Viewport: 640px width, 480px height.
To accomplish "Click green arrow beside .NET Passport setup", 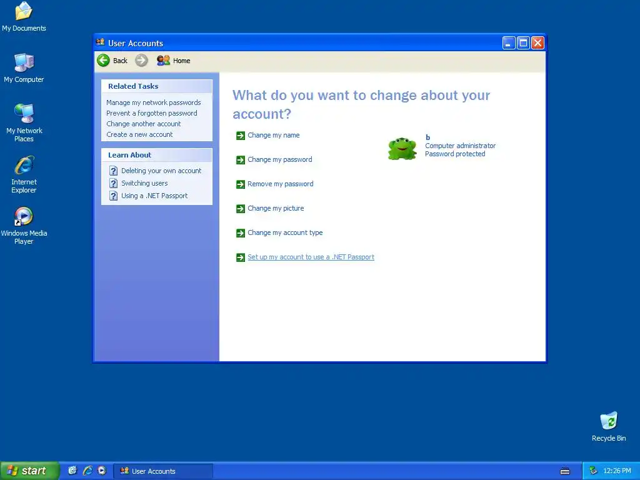I will 241,257.
